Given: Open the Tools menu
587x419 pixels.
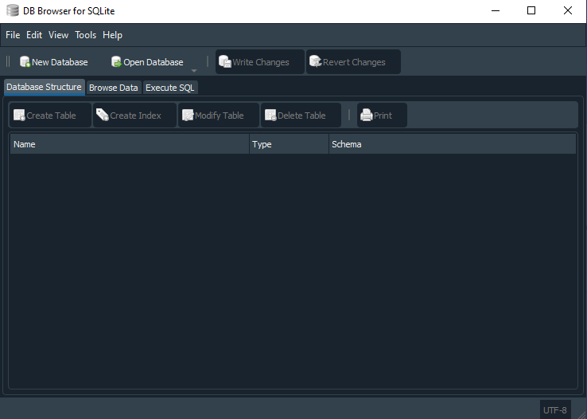Looking at the screenshot, I should 85,35.
